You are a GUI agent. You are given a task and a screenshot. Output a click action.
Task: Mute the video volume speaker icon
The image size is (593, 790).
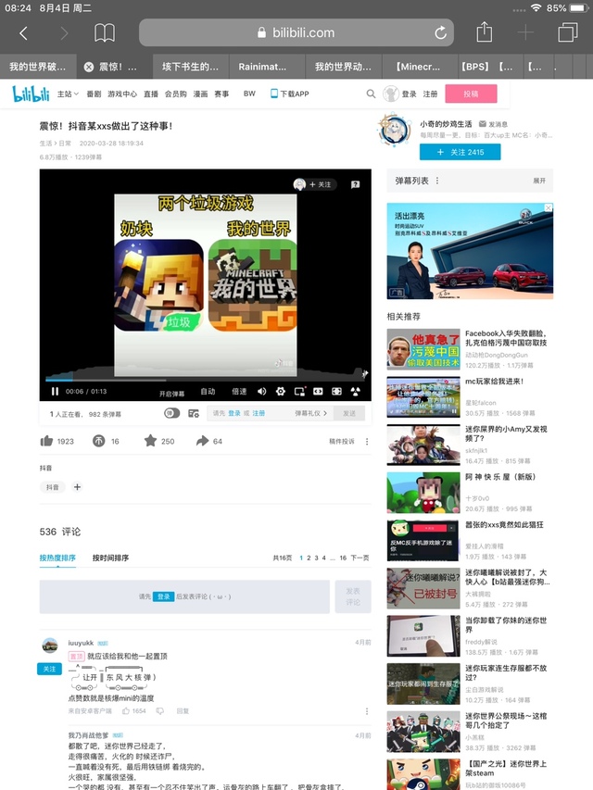point(261,392)
